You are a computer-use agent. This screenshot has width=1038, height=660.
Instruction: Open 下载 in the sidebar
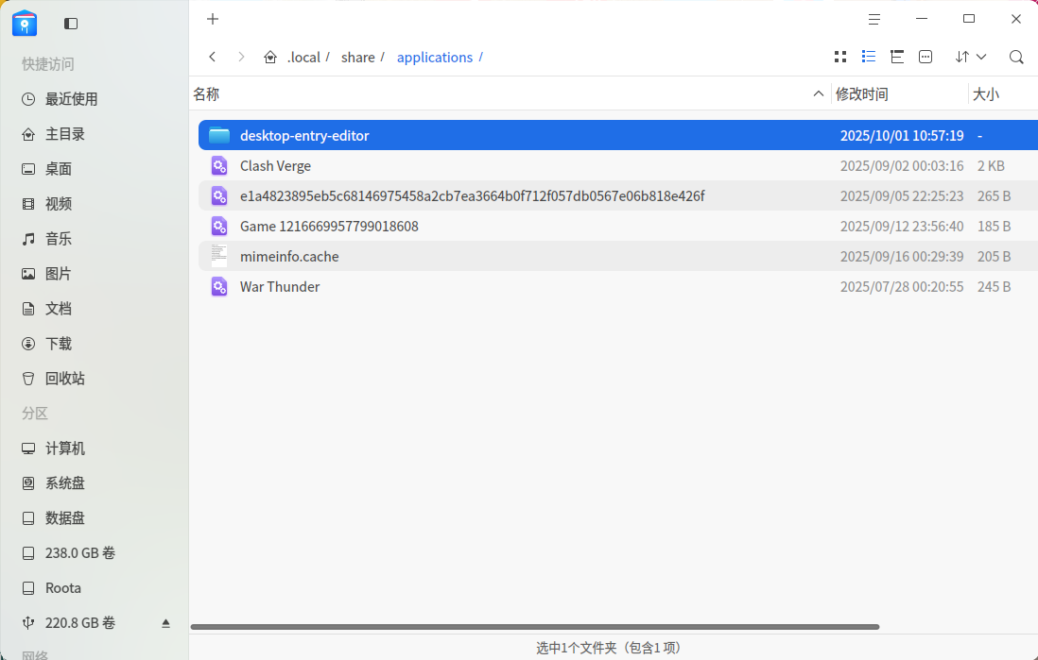(x=59, y=344)
